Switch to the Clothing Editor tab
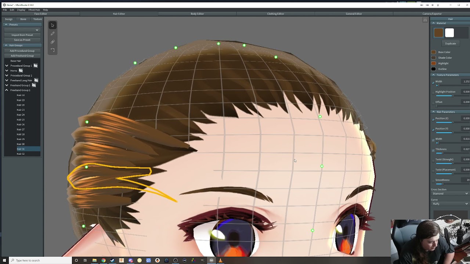This screenshot has width=470, height=264. coord(275,14)
